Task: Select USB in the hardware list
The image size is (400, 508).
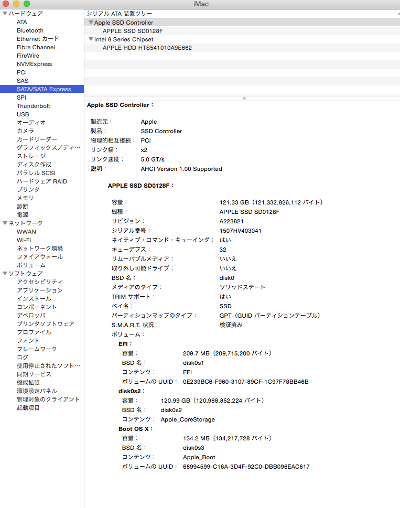Action: pos(23,114)
